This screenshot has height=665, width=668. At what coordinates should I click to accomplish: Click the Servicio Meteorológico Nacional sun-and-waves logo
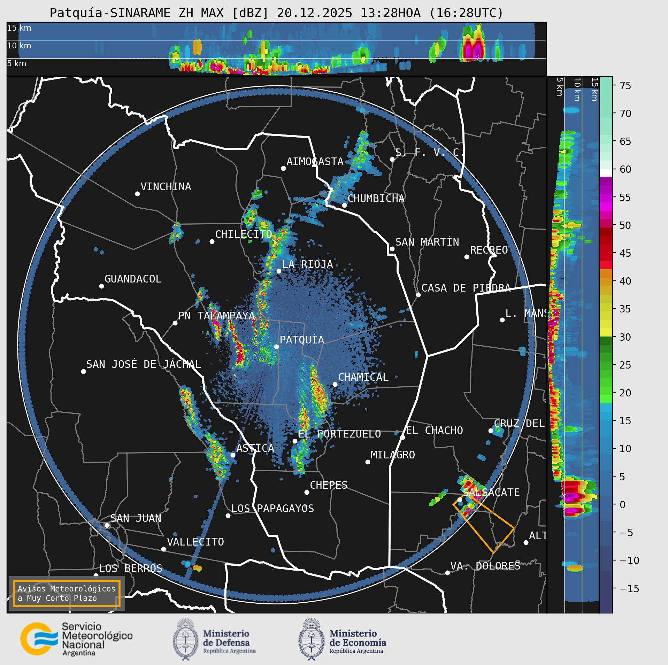click(x=39, y=639)
